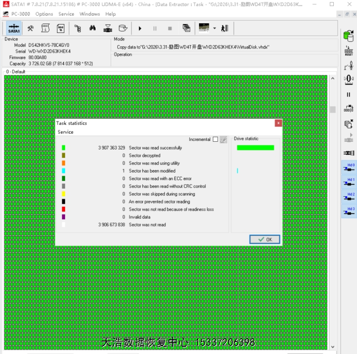The height and width of the screenshot is (354, 357).
Task: Toggle head Hd 2 button
Action: pos(349,197)
